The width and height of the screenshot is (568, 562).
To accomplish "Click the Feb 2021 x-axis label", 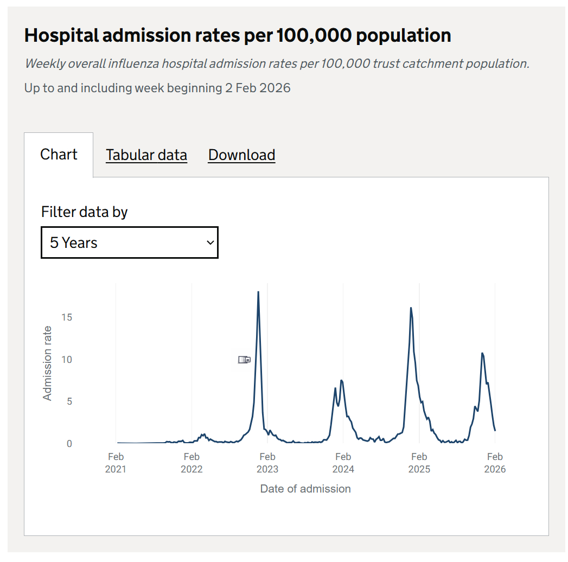I will [116, 463].
